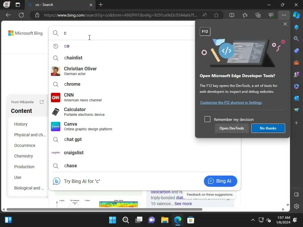Open Drop paper plane icon in sidebar
The image size is (303, 227).
(296, 110)
